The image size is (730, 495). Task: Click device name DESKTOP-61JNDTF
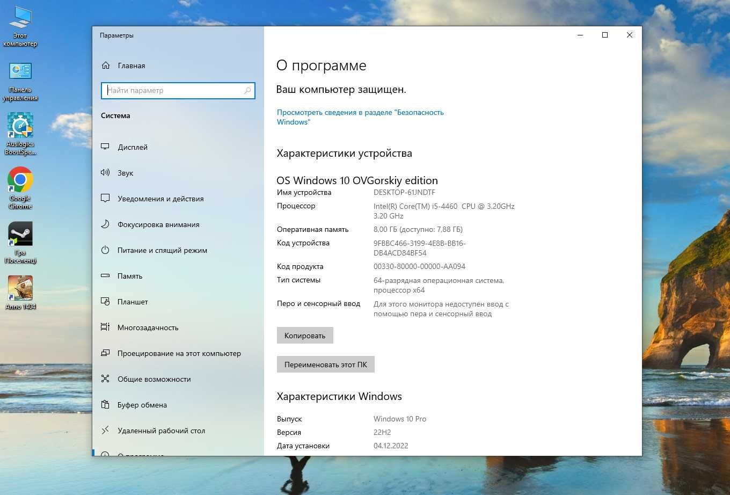coord(404,192)
